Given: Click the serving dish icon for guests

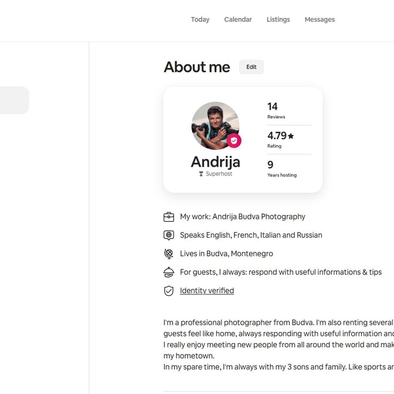Looking at the screenshot, I should click(169, 272).
